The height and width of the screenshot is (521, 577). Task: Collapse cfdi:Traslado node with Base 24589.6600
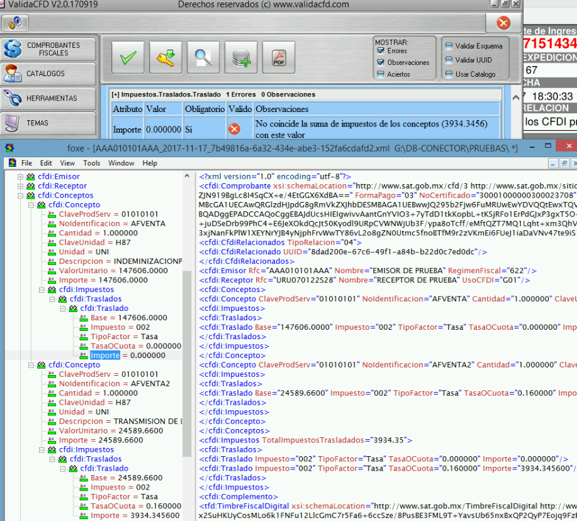(64, 468)
